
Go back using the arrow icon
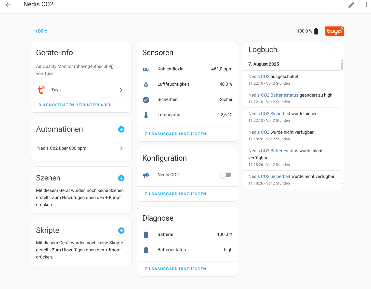coord(8,5)
